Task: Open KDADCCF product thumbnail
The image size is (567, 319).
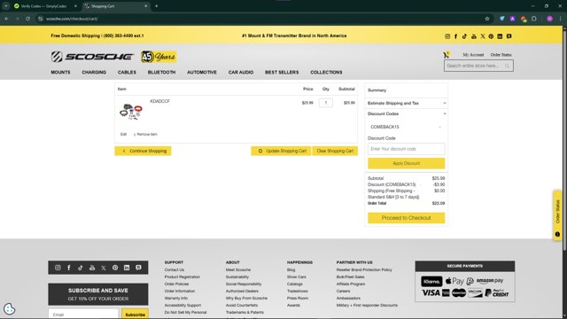Action: [131, 112]
